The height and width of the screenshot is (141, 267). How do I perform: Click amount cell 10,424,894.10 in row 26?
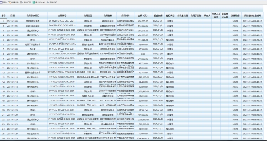143,138
